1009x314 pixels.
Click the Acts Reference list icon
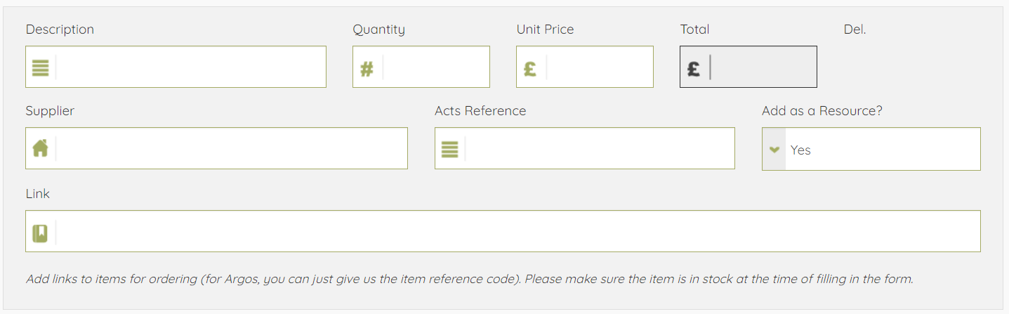[449, 149]
